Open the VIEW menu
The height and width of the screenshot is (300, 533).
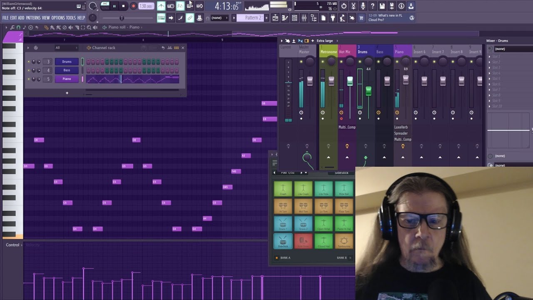click(x=46, y=18)
